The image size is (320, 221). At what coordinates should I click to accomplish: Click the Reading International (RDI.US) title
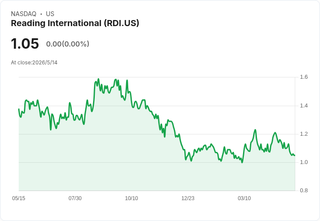coord(75,23)
